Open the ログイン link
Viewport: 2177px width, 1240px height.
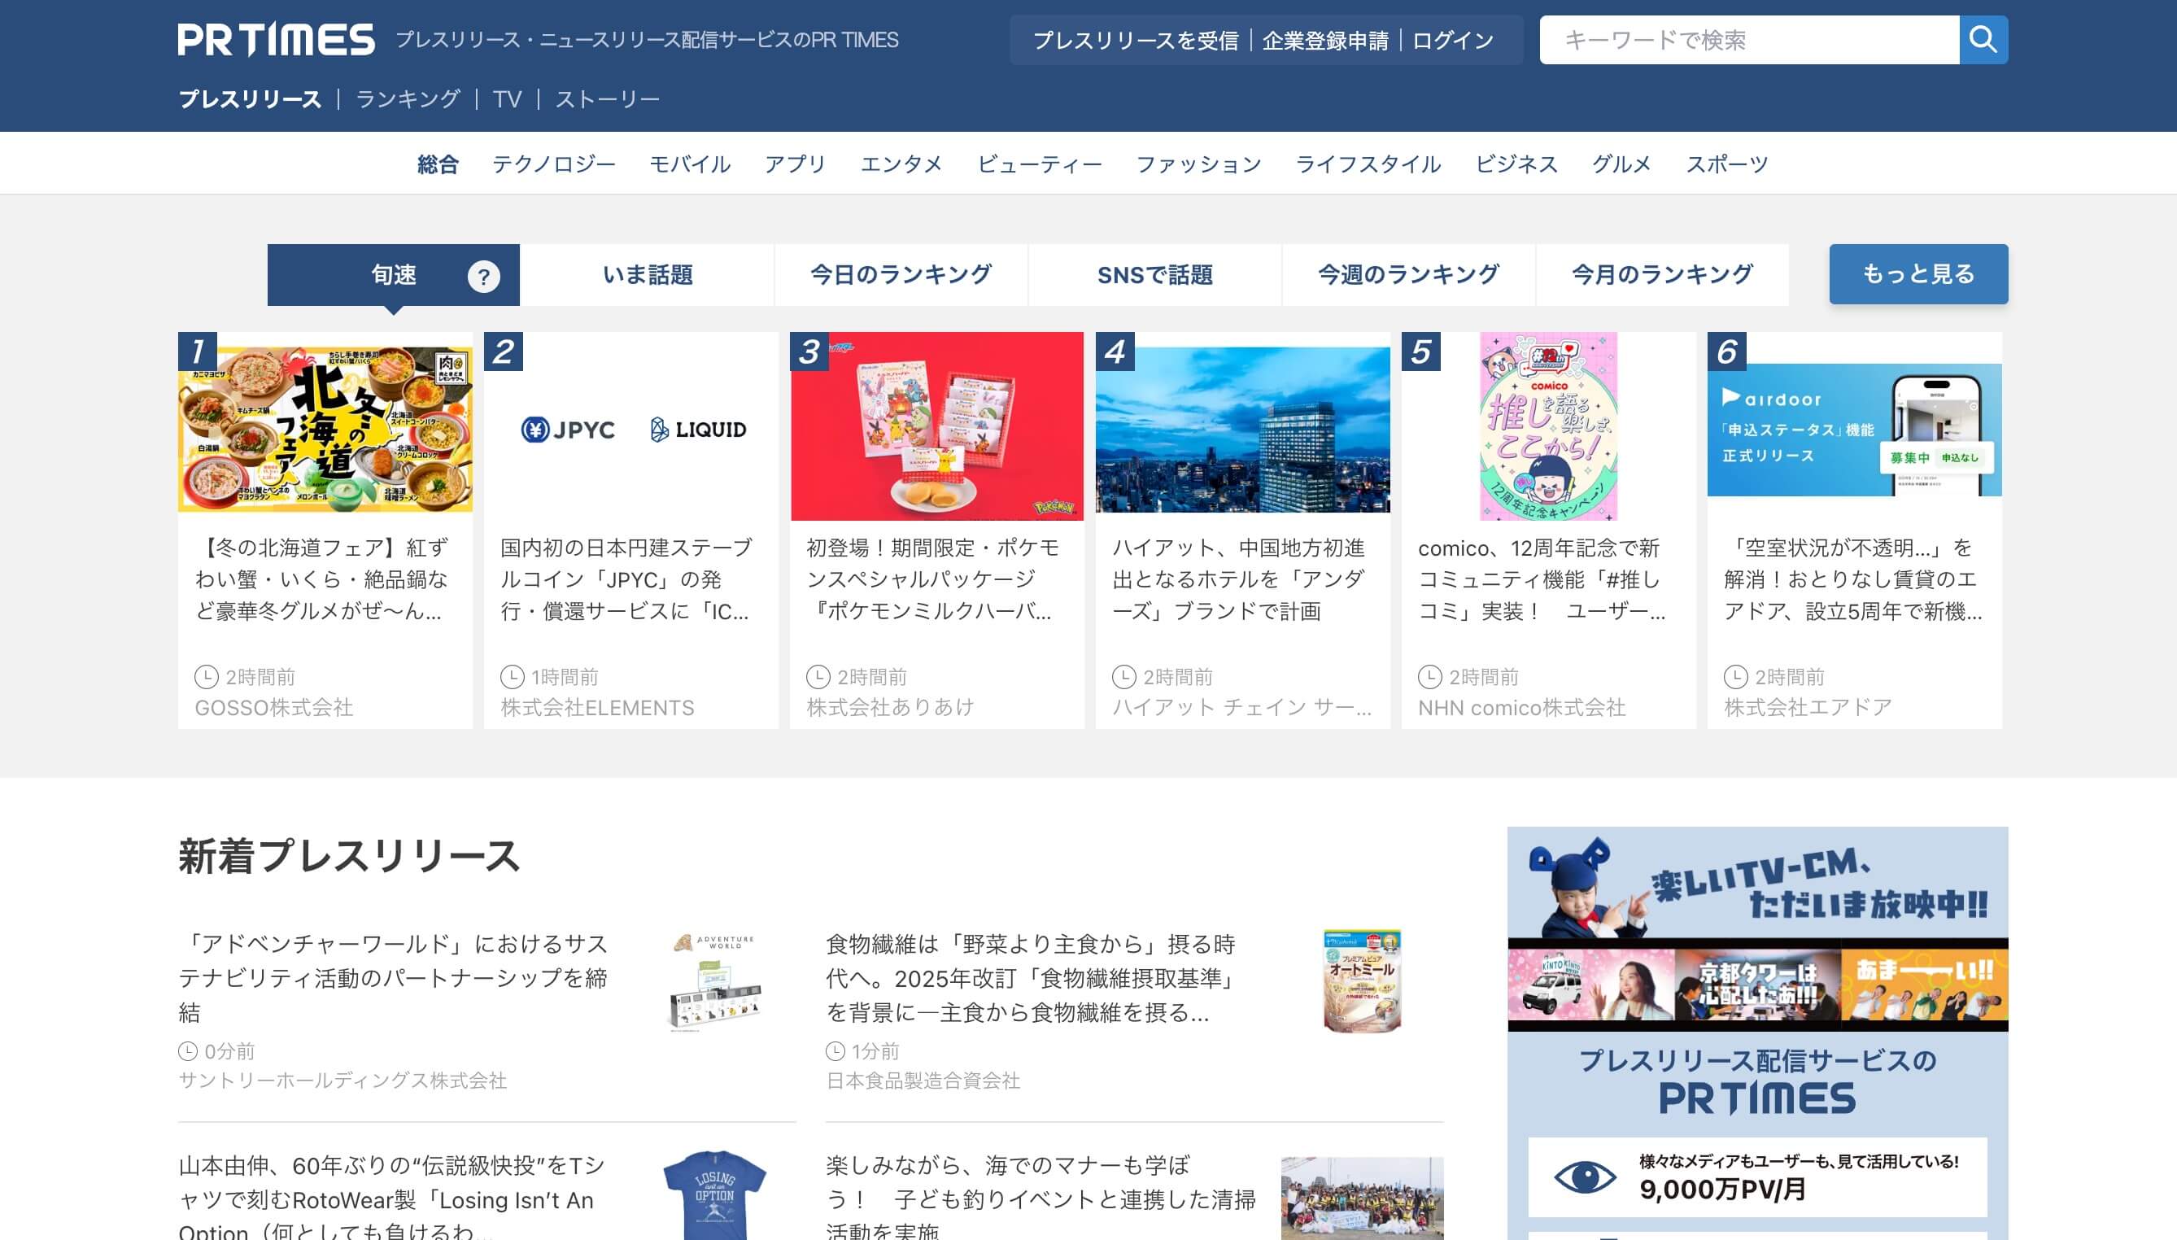click(1452, 41)
